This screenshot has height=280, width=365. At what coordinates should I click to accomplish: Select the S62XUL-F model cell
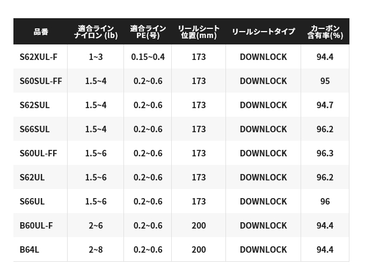[38, 57]
